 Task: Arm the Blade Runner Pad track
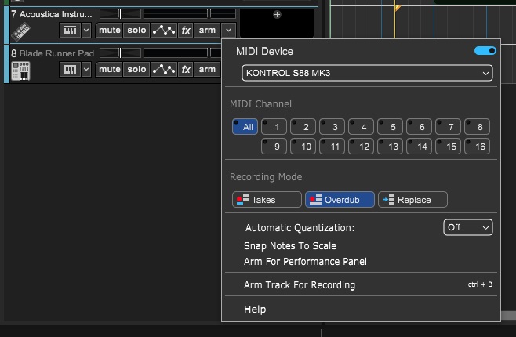click(x=207, y=70)
